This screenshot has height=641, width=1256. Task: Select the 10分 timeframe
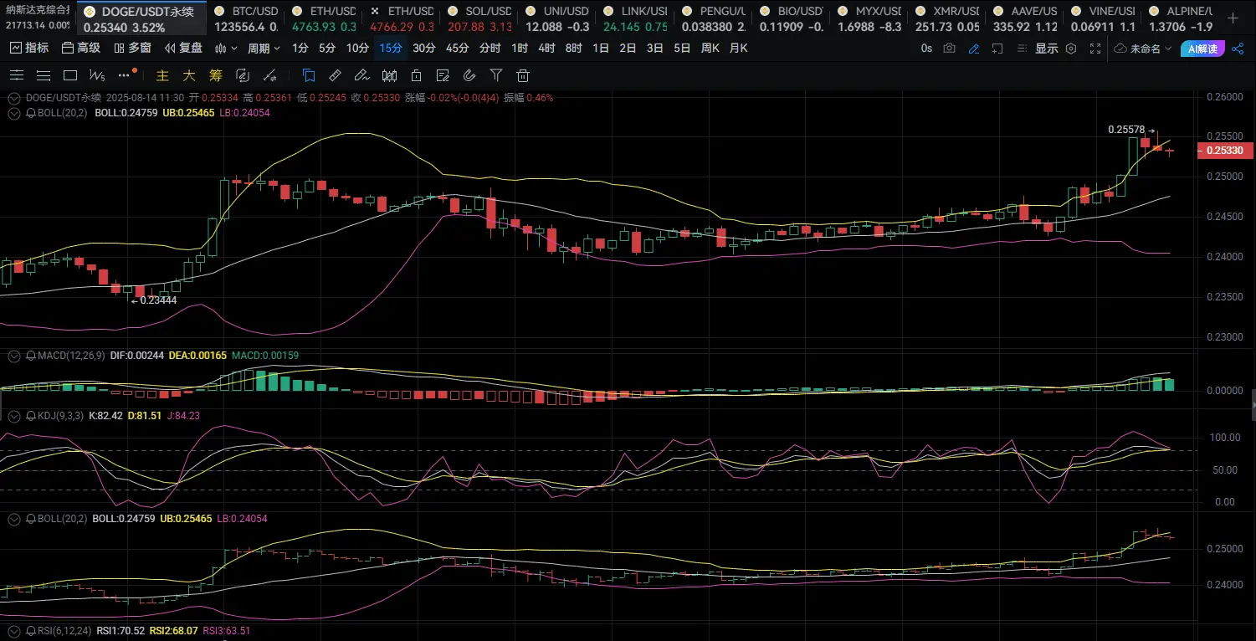[x=357, y=48]
